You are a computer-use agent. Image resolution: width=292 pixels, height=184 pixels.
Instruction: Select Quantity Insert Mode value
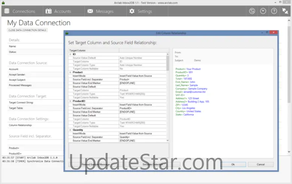pos(143,134)
